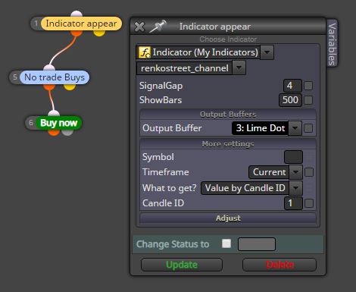Click the Indicator appear panel title
Screen dimensions: 356x292
click(x=215, y=27)
